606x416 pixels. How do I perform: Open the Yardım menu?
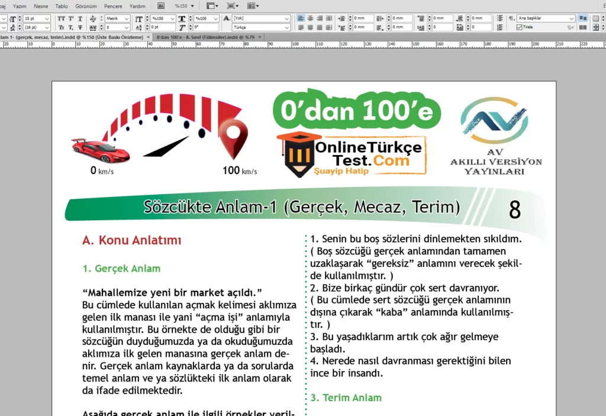137,6
